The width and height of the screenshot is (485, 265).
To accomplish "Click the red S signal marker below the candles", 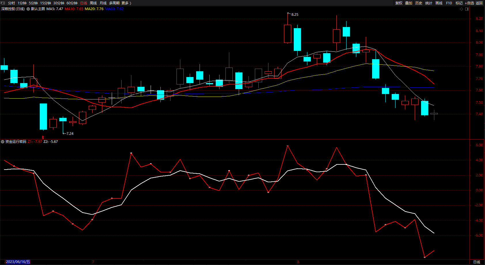I will point(43,137).
